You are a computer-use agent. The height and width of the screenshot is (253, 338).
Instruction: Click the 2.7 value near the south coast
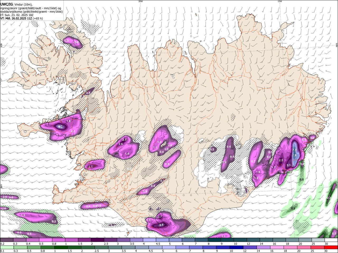[x=160, y=217]
